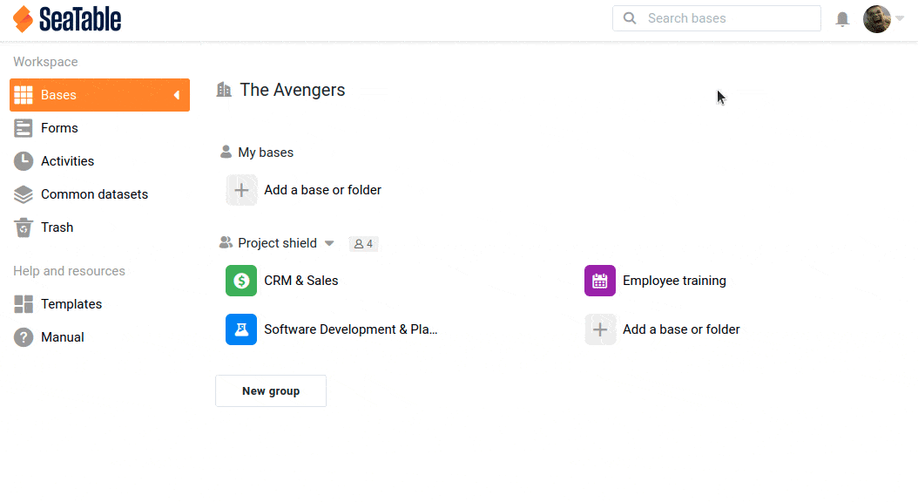Click the Employee training calendar icon
Screen dimensions: 918x502
pyautogui.click(x=600, y=281)
